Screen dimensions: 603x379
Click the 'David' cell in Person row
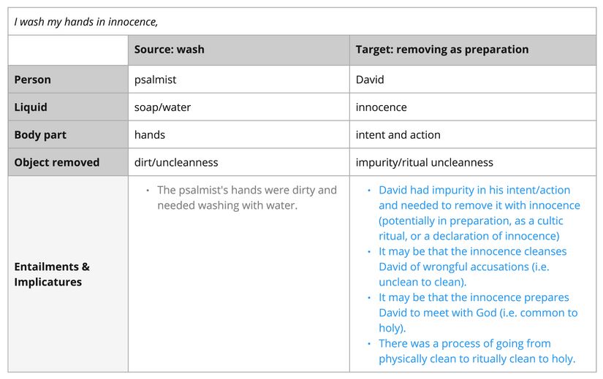370,79
